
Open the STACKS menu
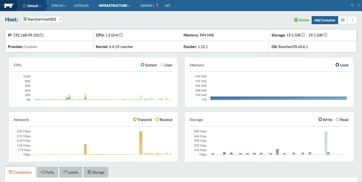coord(59,6)
